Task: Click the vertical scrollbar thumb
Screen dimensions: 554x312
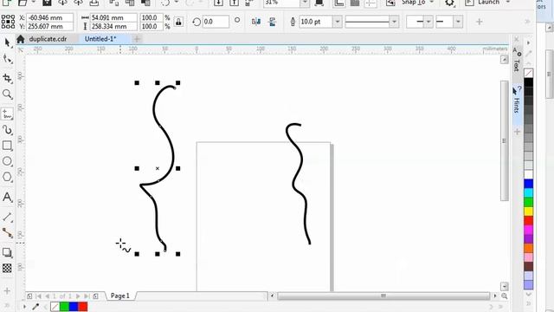Action: click(x=504, y=140)
